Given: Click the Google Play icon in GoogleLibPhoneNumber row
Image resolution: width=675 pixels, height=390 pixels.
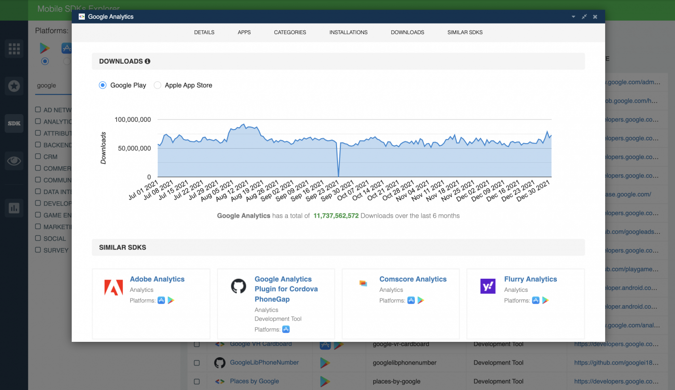Looking at the screenshot, I should (x=325, y=363).
